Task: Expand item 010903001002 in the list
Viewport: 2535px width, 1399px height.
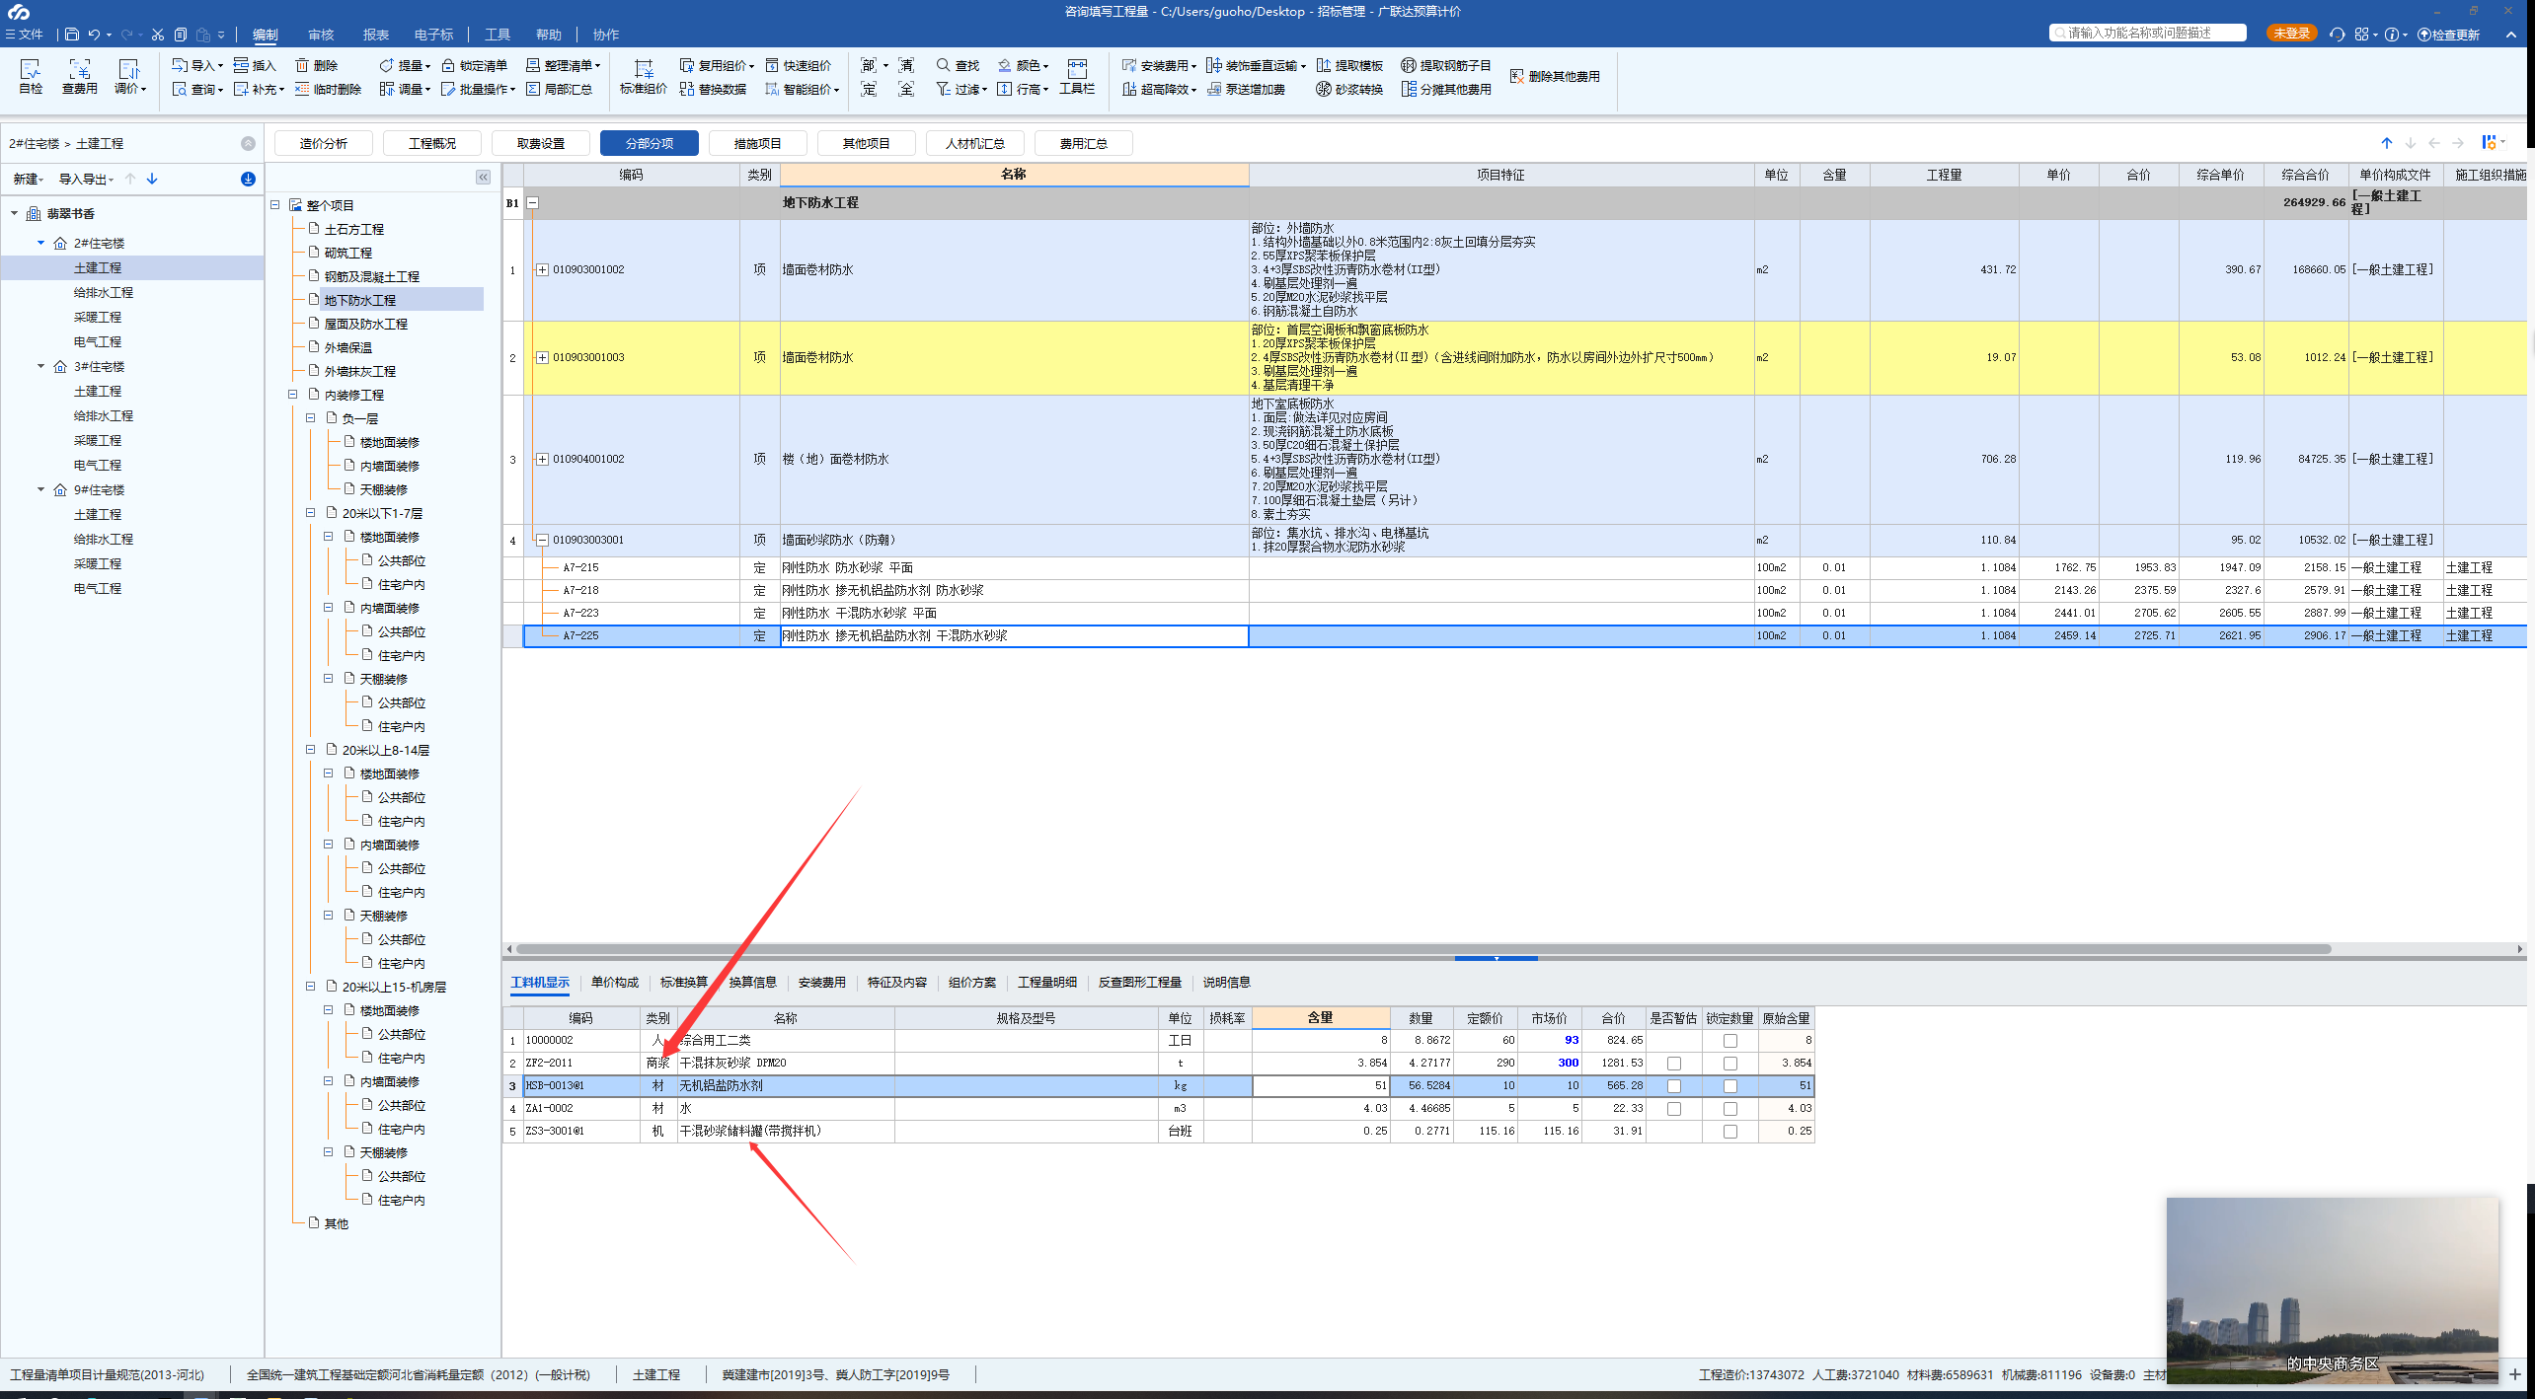Action: pos(542,269)
